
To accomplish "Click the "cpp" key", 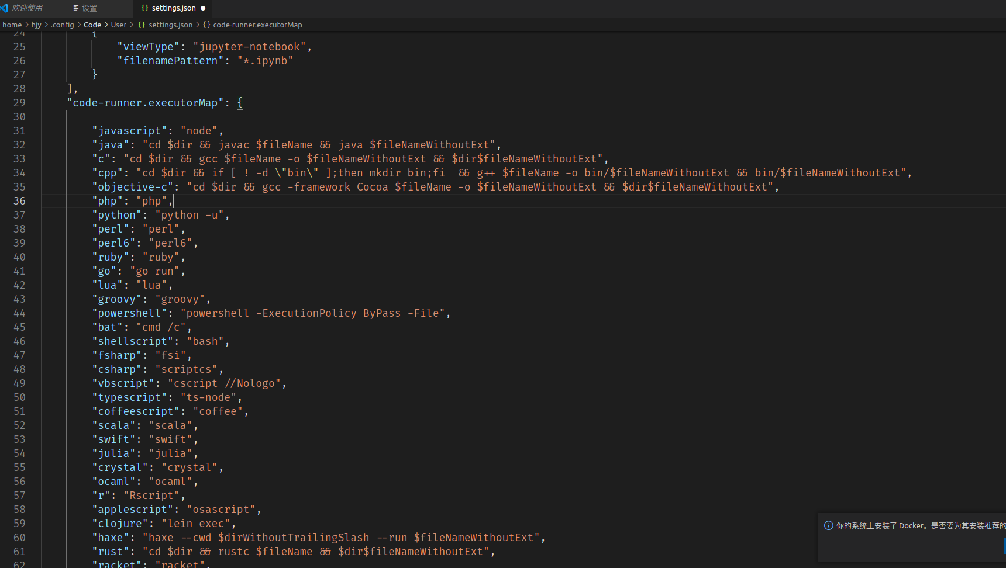I will [108, 173].
